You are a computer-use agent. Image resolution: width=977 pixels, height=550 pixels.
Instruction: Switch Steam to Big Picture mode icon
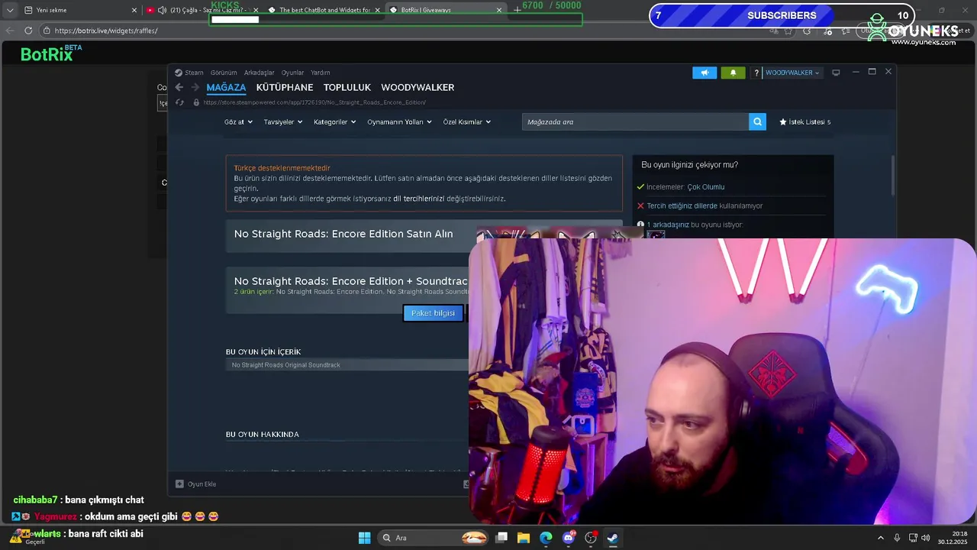point(836,73)
